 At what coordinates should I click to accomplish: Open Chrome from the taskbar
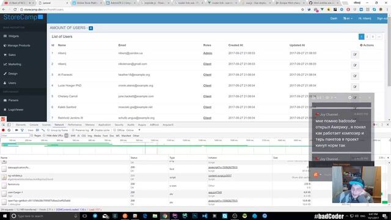[x=165, y=216]
